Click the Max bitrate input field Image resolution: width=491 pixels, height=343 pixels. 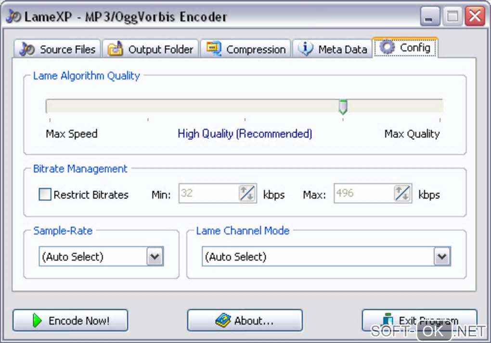[x=363, y=194]
